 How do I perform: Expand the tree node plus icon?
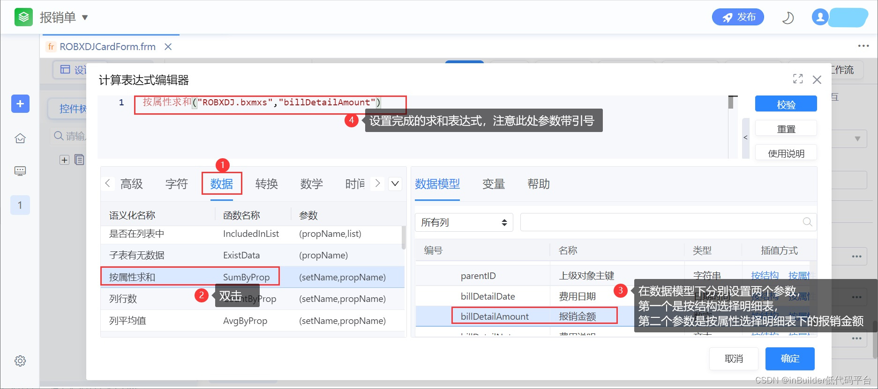coord(64,160)
